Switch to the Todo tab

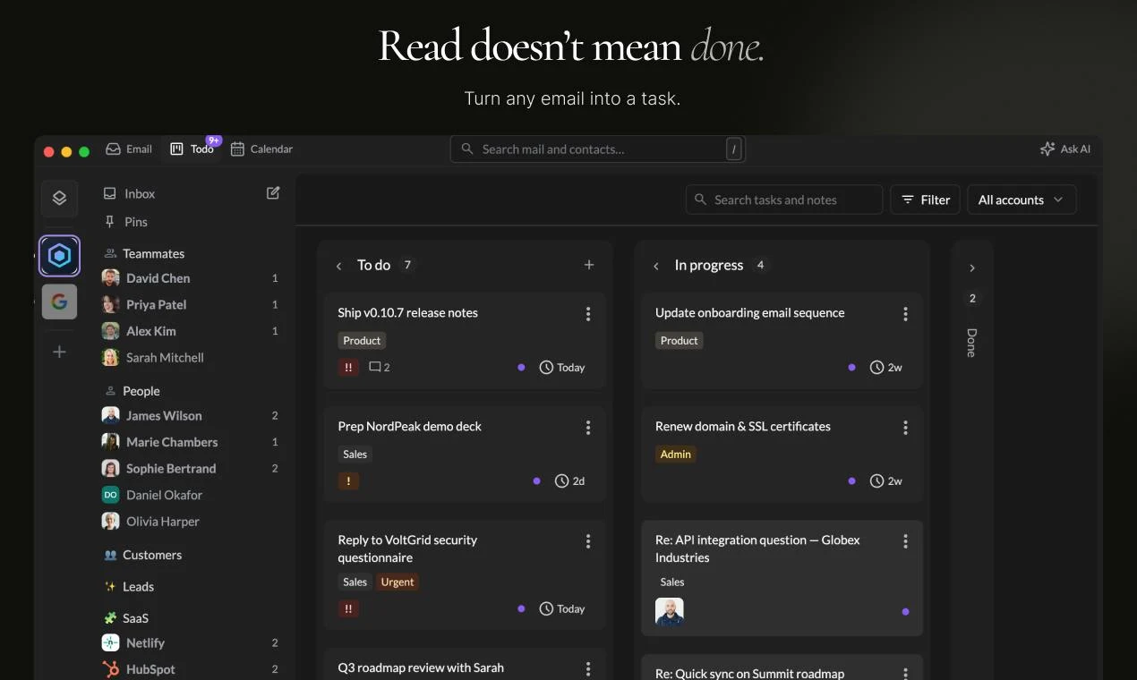tap(192, 149)
